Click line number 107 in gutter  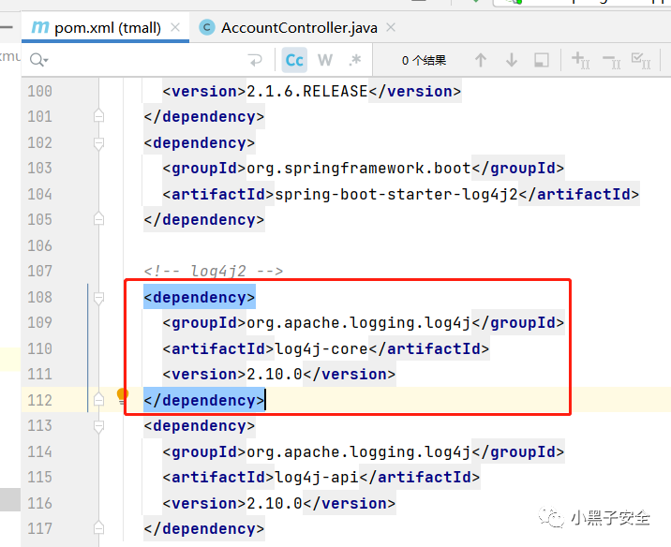tap(39, 271)
